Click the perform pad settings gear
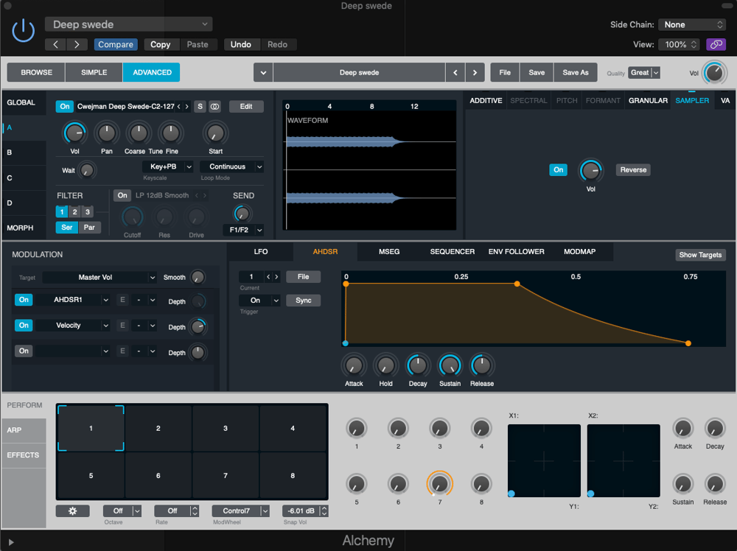The image size is (737, 551). point(72,510)
